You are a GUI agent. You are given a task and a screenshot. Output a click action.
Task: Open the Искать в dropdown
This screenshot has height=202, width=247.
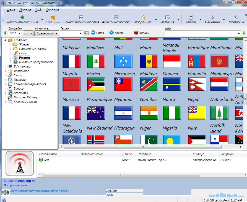point(46,33)
